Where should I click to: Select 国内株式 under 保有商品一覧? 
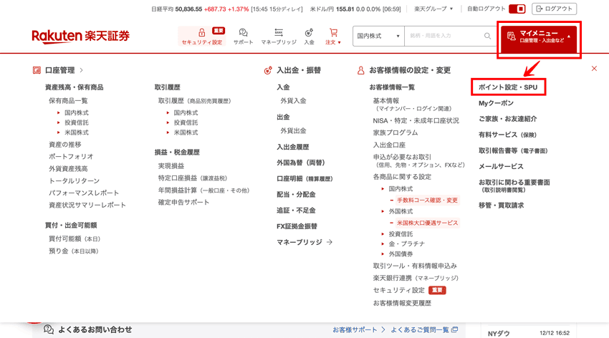point(77,113)
